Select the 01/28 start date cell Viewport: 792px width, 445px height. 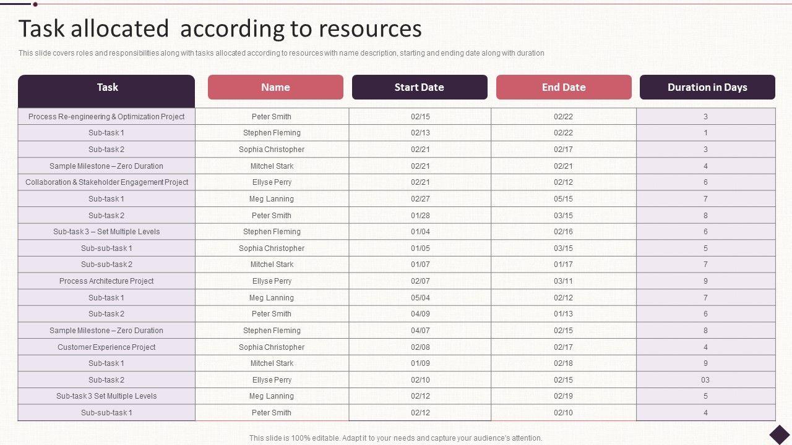click(x=420, y=216)
